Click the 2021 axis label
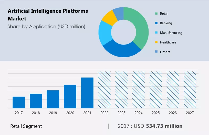Image resolution: width=209 pixels, height=135 pixels. pos(87,113)
